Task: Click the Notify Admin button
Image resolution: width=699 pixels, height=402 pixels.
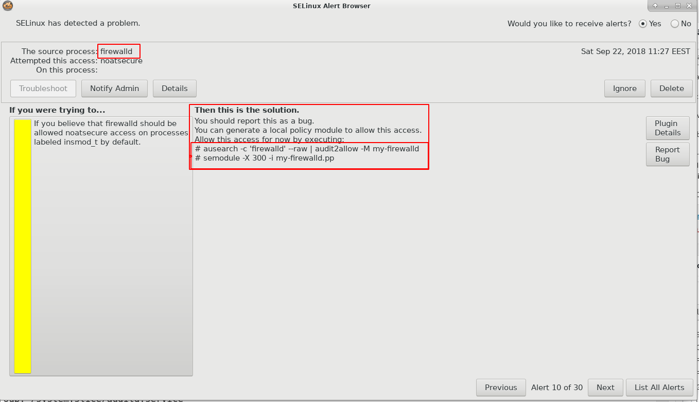Action: (x=114, y=89)
